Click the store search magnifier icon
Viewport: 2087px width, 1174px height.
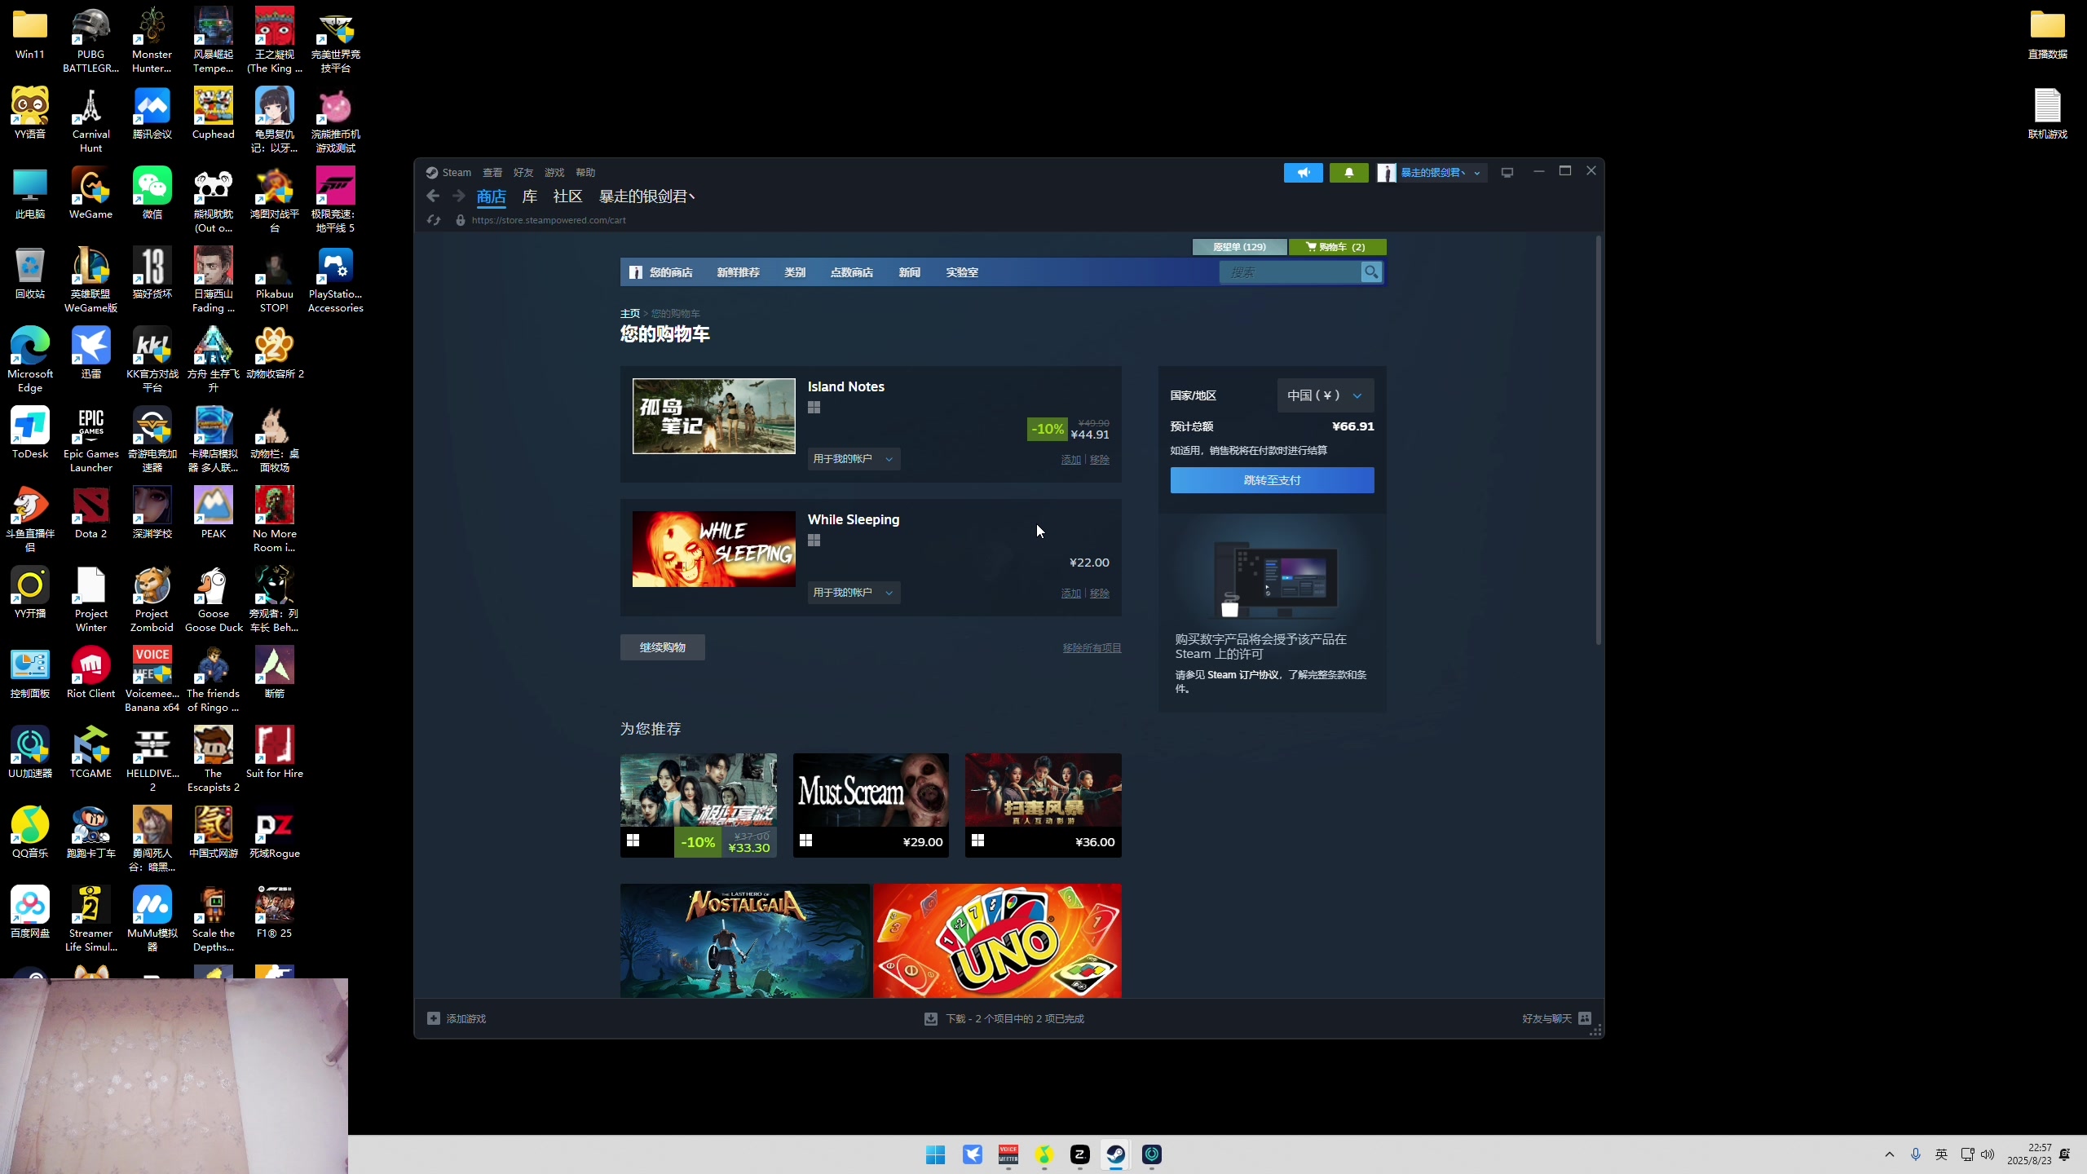(x=1371, y=272)
